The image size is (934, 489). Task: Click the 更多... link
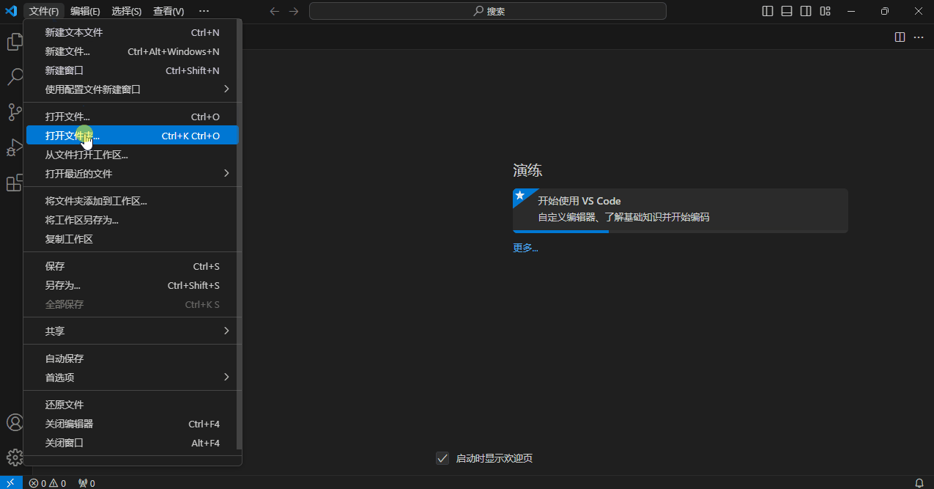(525, 248)
